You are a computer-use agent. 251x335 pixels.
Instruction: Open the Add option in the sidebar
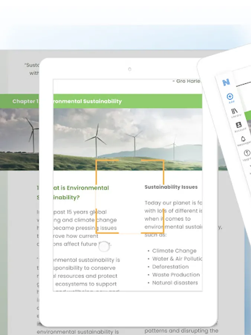(x=230, y=98)
